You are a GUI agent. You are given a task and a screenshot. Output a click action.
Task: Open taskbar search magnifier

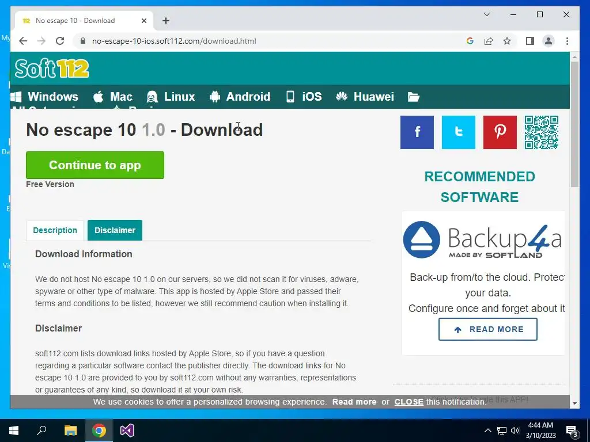pyautogui.click(x=41, y=430)
